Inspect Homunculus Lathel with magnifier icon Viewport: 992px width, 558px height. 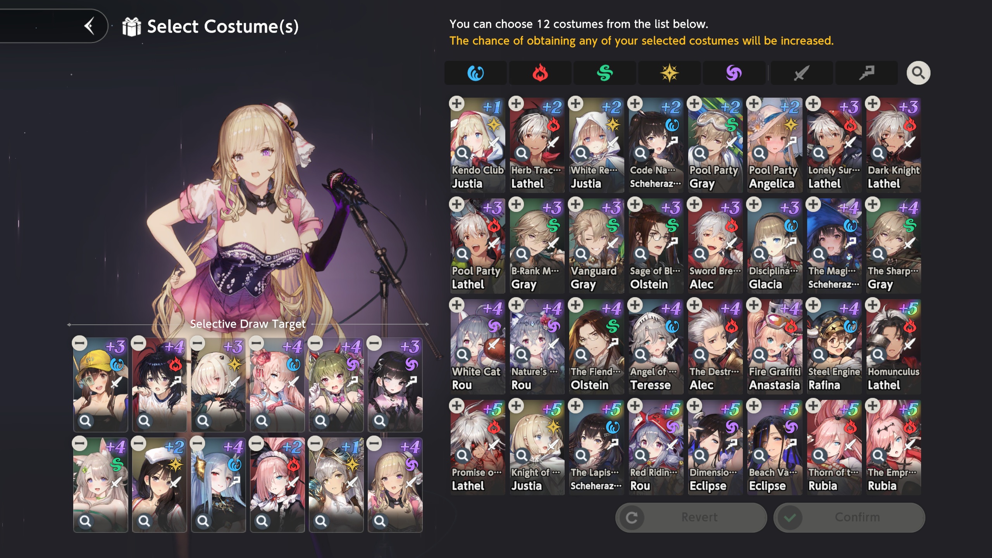point(878,355)
